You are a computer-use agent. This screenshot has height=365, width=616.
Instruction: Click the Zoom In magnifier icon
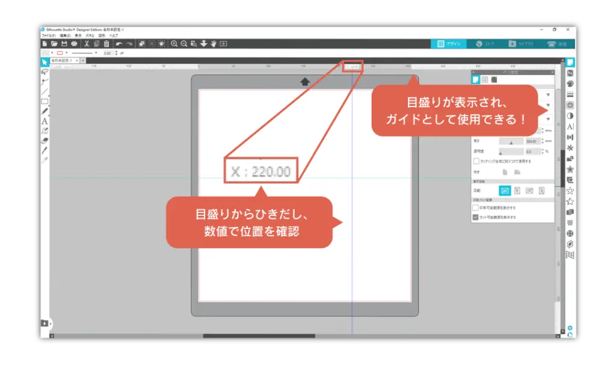[x=174, y=44]
